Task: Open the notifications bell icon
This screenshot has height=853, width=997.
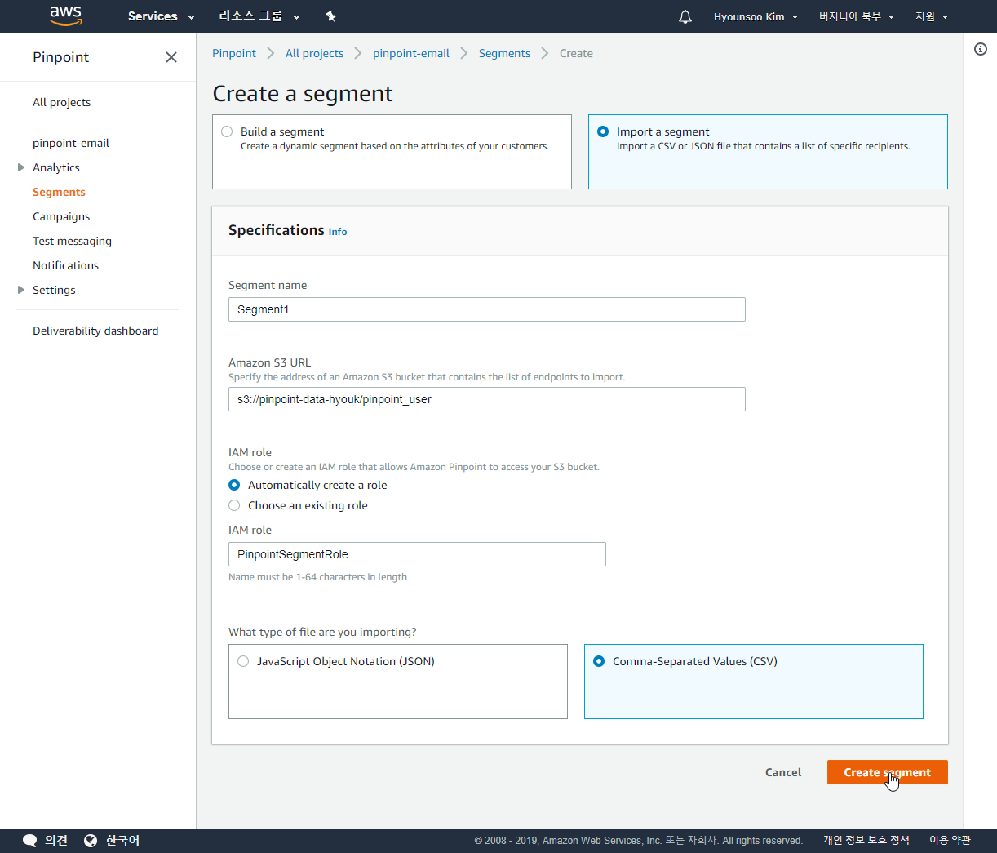Action: (685, 16)
